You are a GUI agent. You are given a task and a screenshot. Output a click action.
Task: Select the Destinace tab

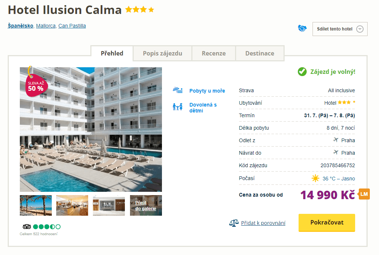(260, 53)
